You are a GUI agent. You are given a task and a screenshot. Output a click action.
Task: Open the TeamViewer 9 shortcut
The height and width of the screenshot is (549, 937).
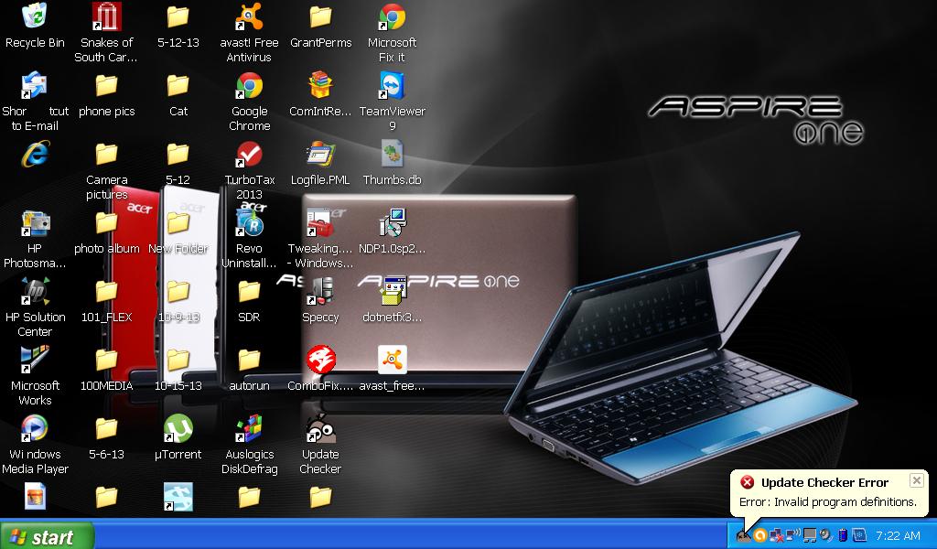click(x=392, y=85)
